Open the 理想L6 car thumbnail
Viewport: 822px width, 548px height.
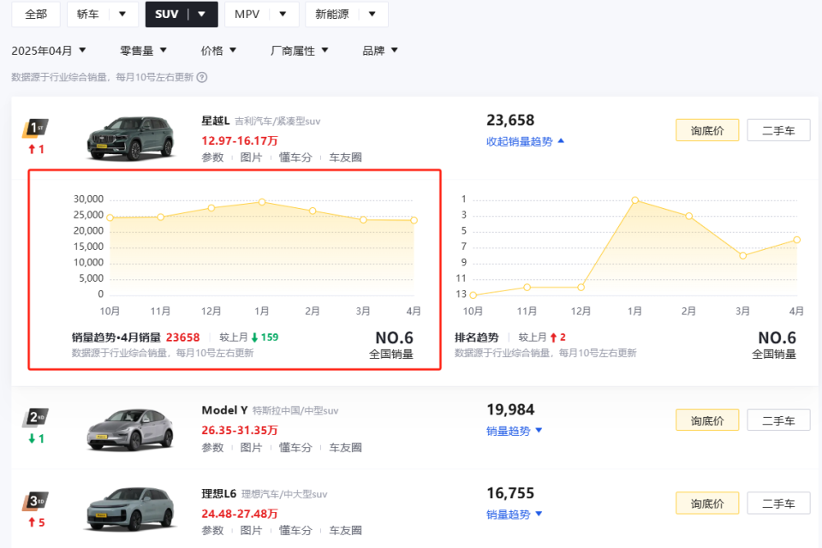pos(130,509)
